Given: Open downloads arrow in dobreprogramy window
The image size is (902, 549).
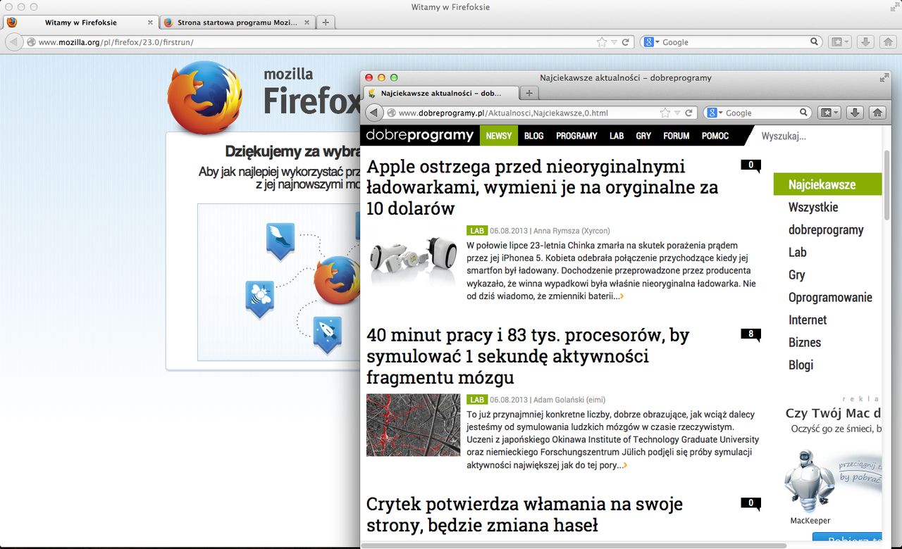Looking at the screenshot, I should click(855, 113).
